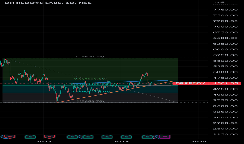This screenshot has width=244, height=144.
Task: Open the purple upcoming earnings E marker
Action: click(x=165, y=137)
